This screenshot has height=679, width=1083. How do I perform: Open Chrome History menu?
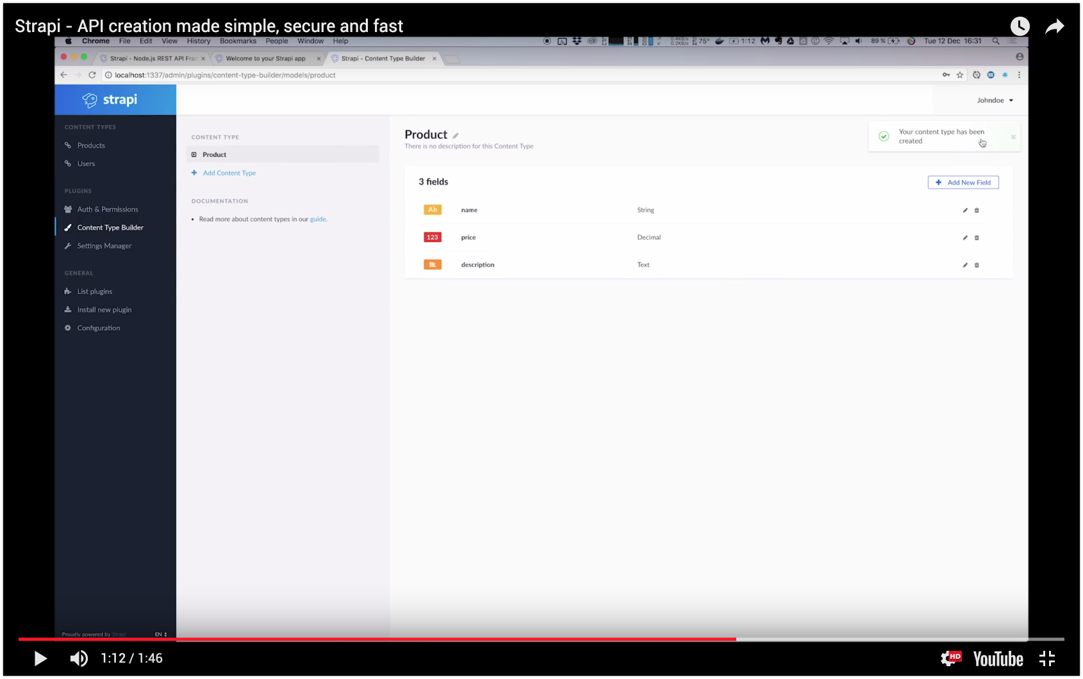(x=199, y=41)
